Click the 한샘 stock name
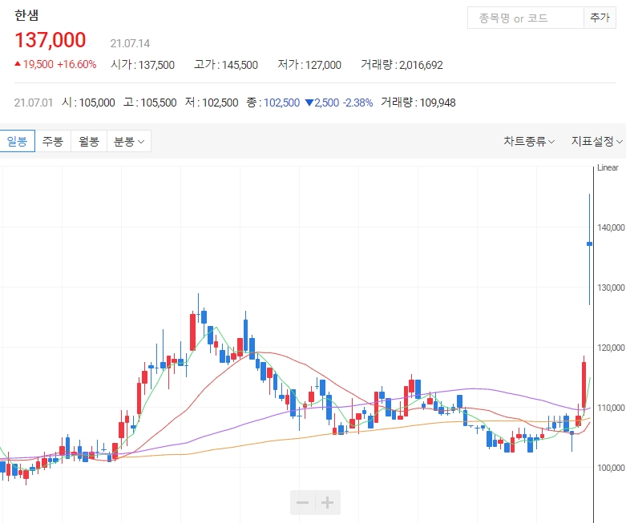This screenshot has height=523, width=626. (26, 15)
